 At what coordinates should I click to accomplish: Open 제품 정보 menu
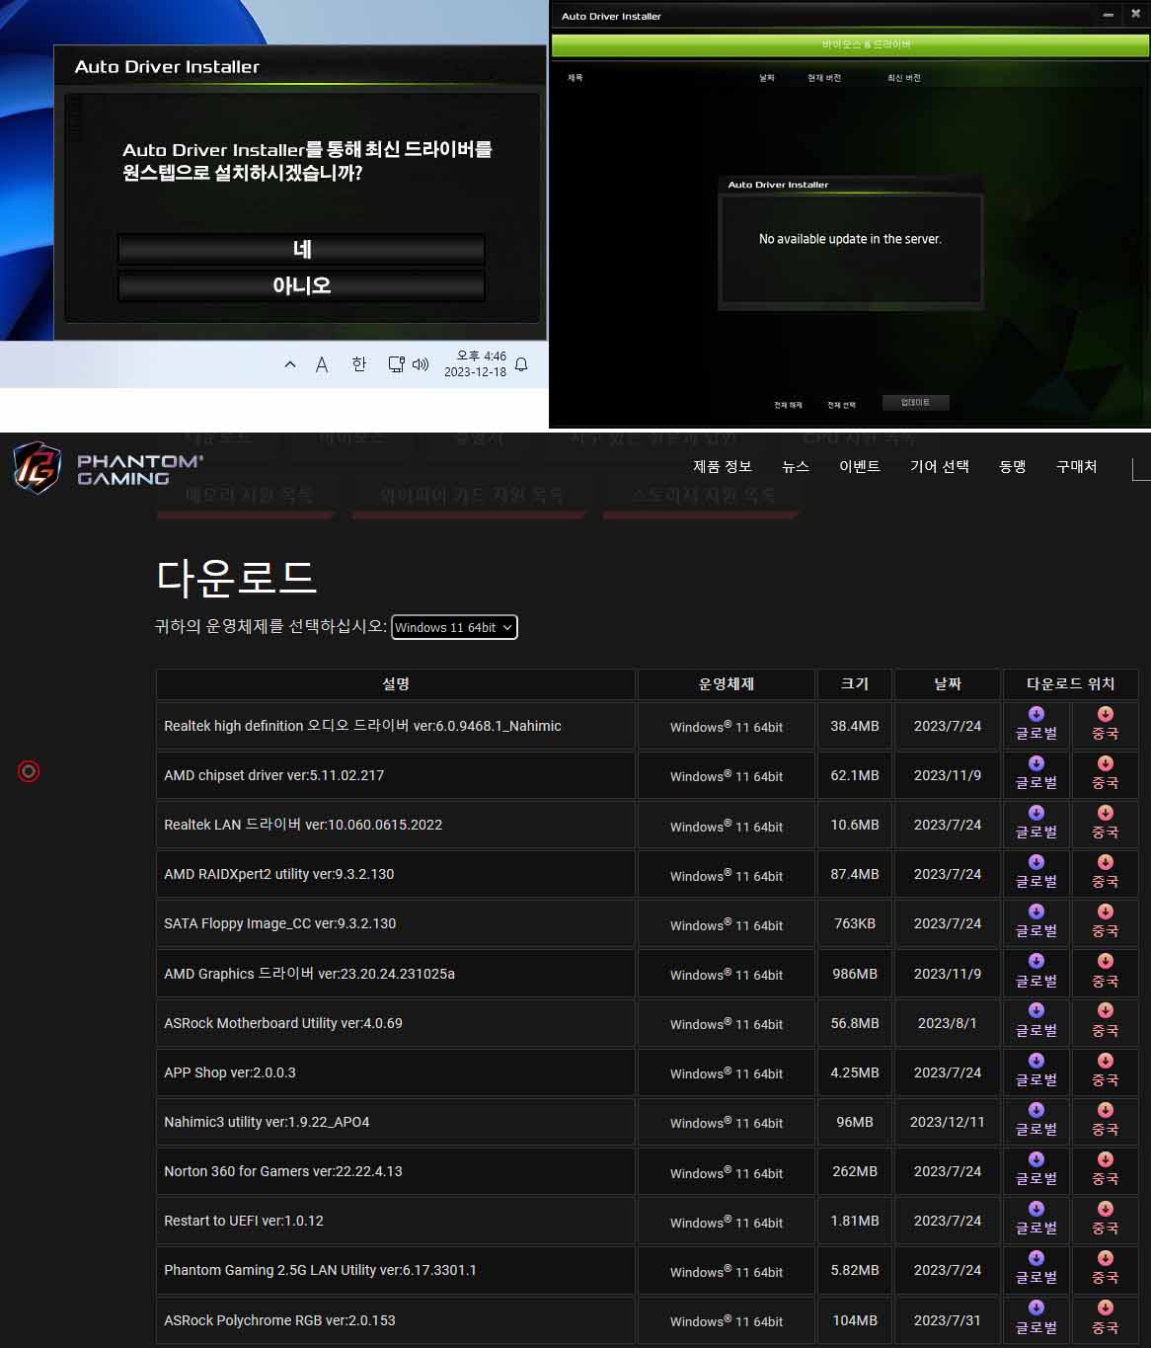coord(723,466)
